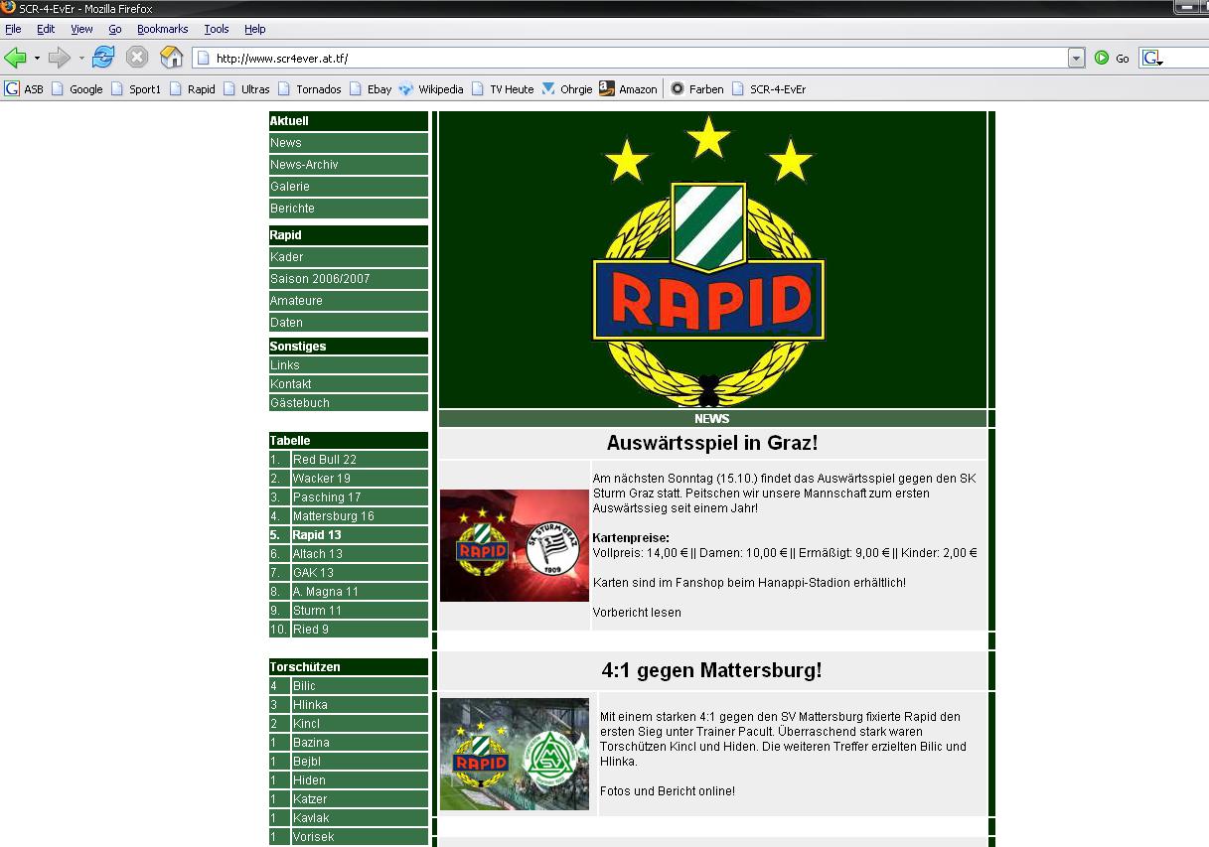Open the Google search engine selector
The height and width of the screenshot is (847, 1209).
point(1152,58)
